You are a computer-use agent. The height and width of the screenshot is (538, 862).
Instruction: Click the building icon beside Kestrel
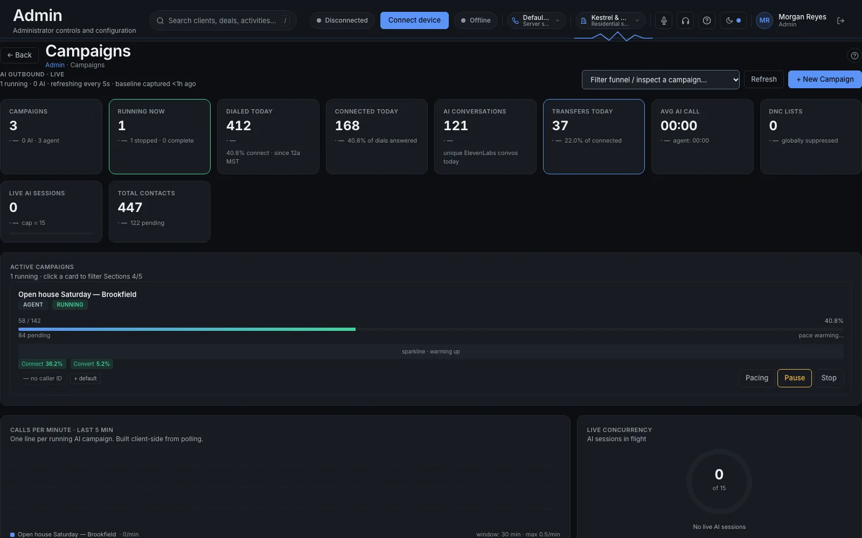tap(583, 20)
